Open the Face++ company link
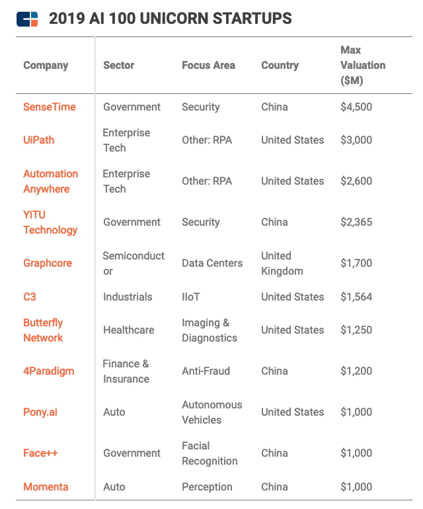The width and height of the screenshot is (423, 509). (41, 453)
